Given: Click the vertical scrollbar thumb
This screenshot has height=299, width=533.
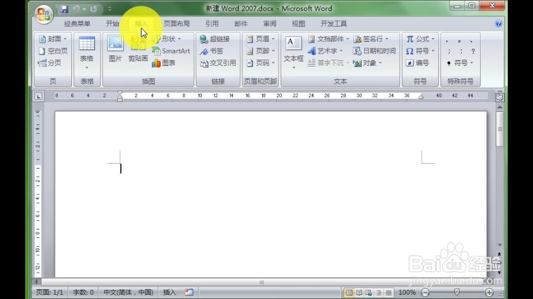Looking at the screenshot, I should (500, 129).
